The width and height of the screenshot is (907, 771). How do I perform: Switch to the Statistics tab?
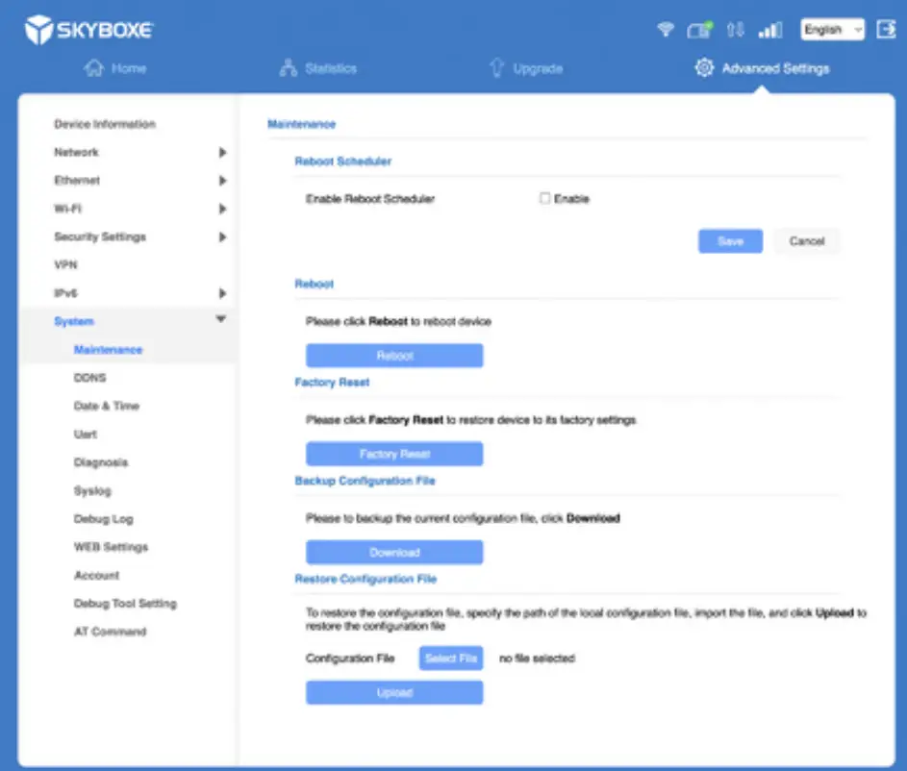pyautogui.click(x=317, y=67)
